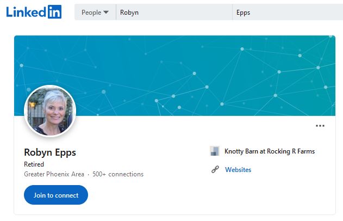This screenshot has width=343, height=221.
Task: Click the Knotty Barn at Rocking R Farms text
Action: point(270,151)
